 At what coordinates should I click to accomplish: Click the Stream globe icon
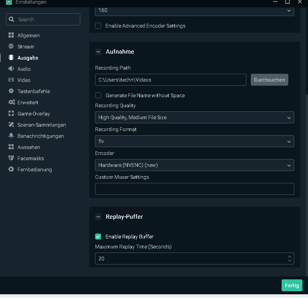pos(11,47)
